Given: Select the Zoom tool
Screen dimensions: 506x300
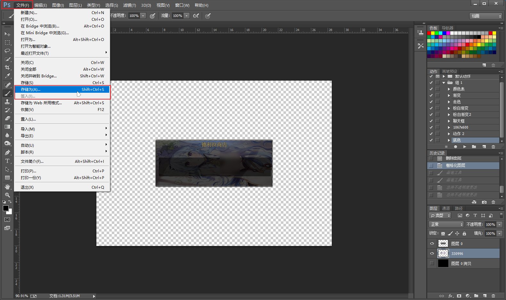Looking at the screenshot, I should coord(7,195).
